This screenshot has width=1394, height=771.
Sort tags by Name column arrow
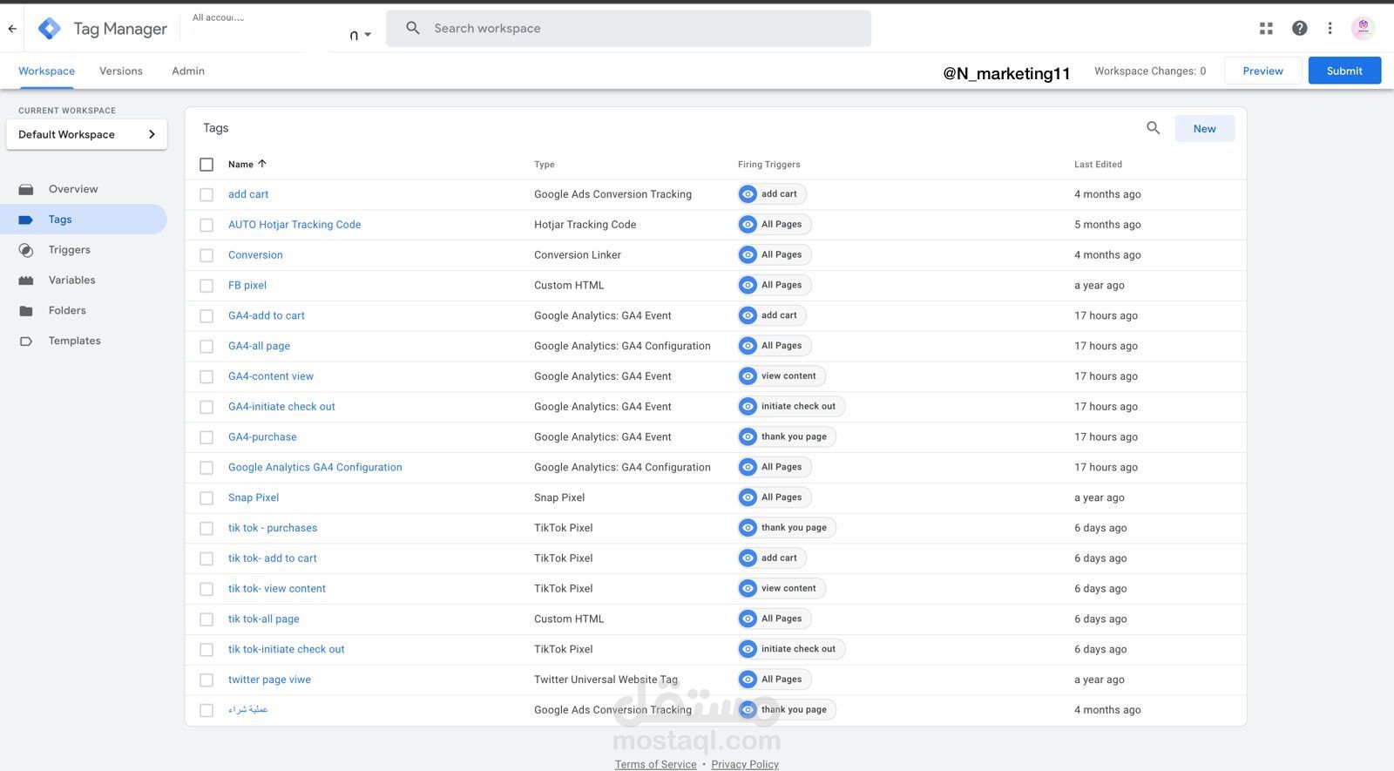[262, 164]
